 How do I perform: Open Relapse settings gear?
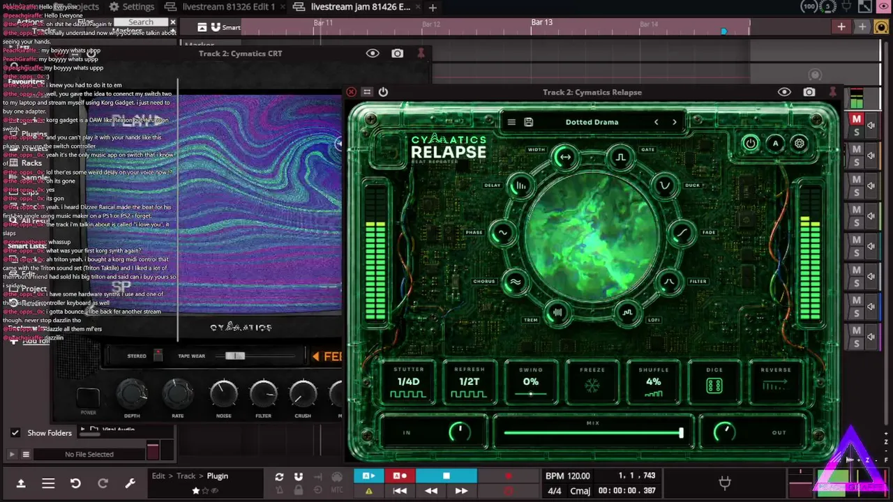tap(800, 144)
